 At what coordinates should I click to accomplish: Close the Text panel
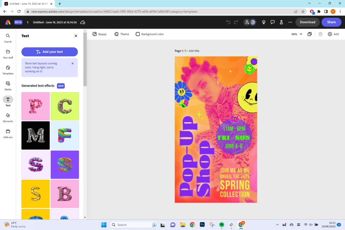click(76, 36)
